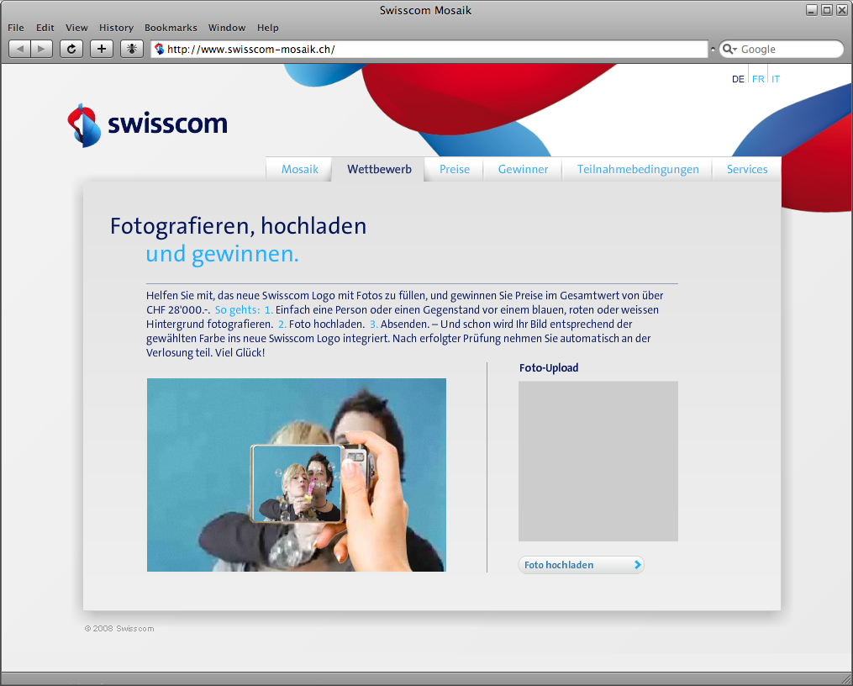Switch to the Mosaik tab

pos(299,169)
